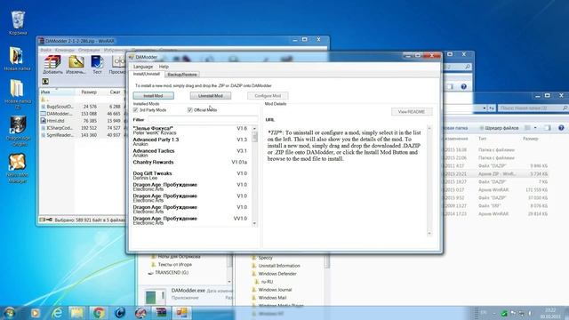Select the BugzScoutD... file in WinRAR
The width and height of the screenshot is (569, 320).
click(57, 107)
